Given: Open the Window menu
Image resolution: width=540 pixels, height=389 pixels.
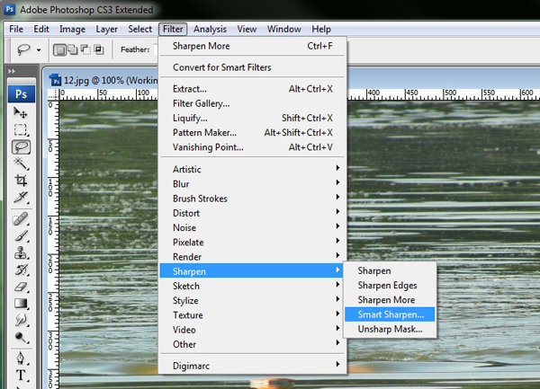Looking at the screenshot, I should click(284, 30).
